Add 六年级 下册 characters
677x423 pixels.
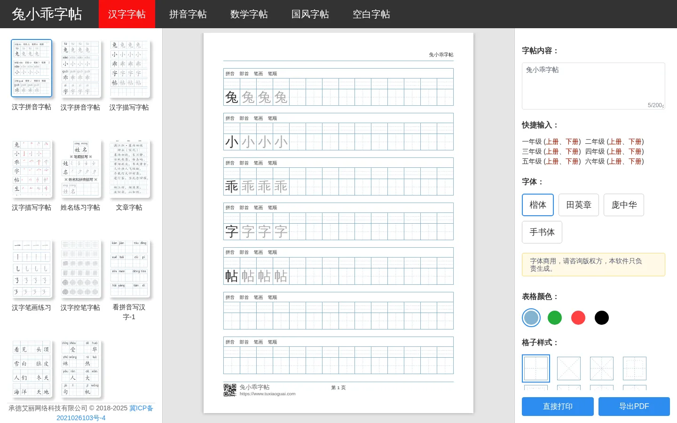tap(635, 161)
